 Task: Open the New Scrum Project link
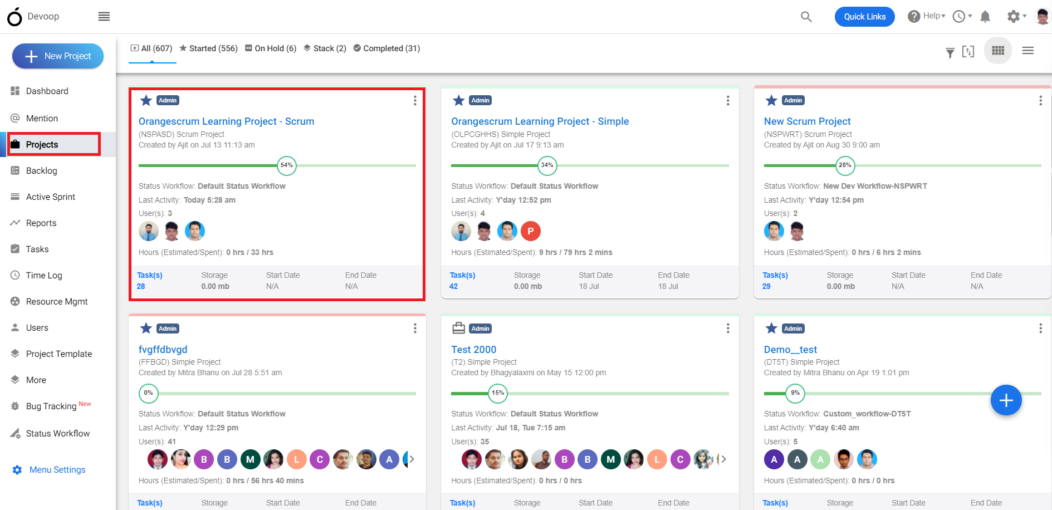point(807,121)
